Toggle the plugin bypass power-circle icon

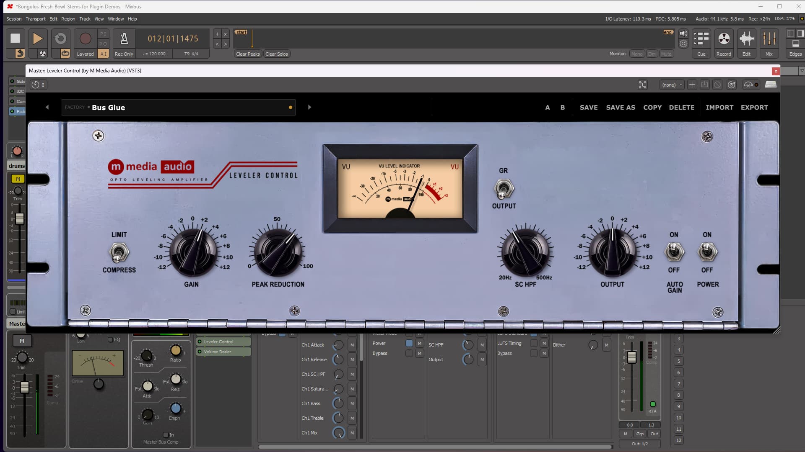tap(732, 85)
